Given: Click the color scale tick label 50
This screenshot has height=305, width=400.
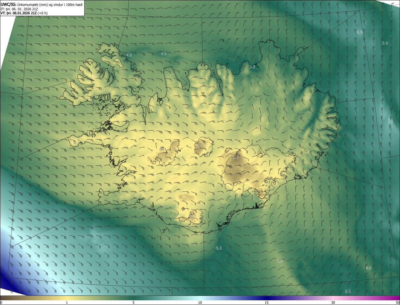Looking at the screenshot, I should 397,303.
